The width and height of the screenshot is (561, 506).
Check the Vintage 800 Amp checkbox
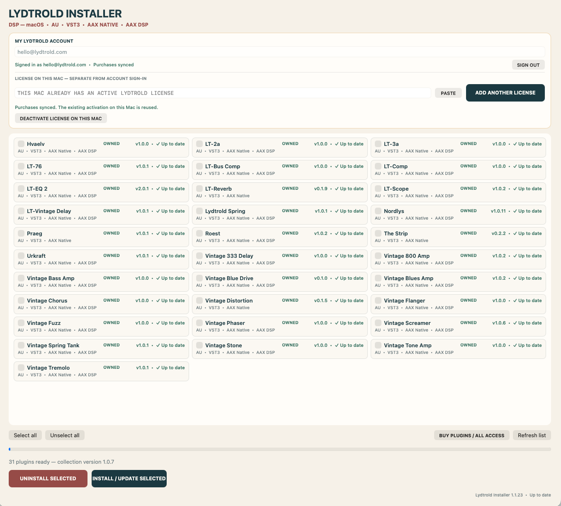pyautogui.click(x=378, y=256)
